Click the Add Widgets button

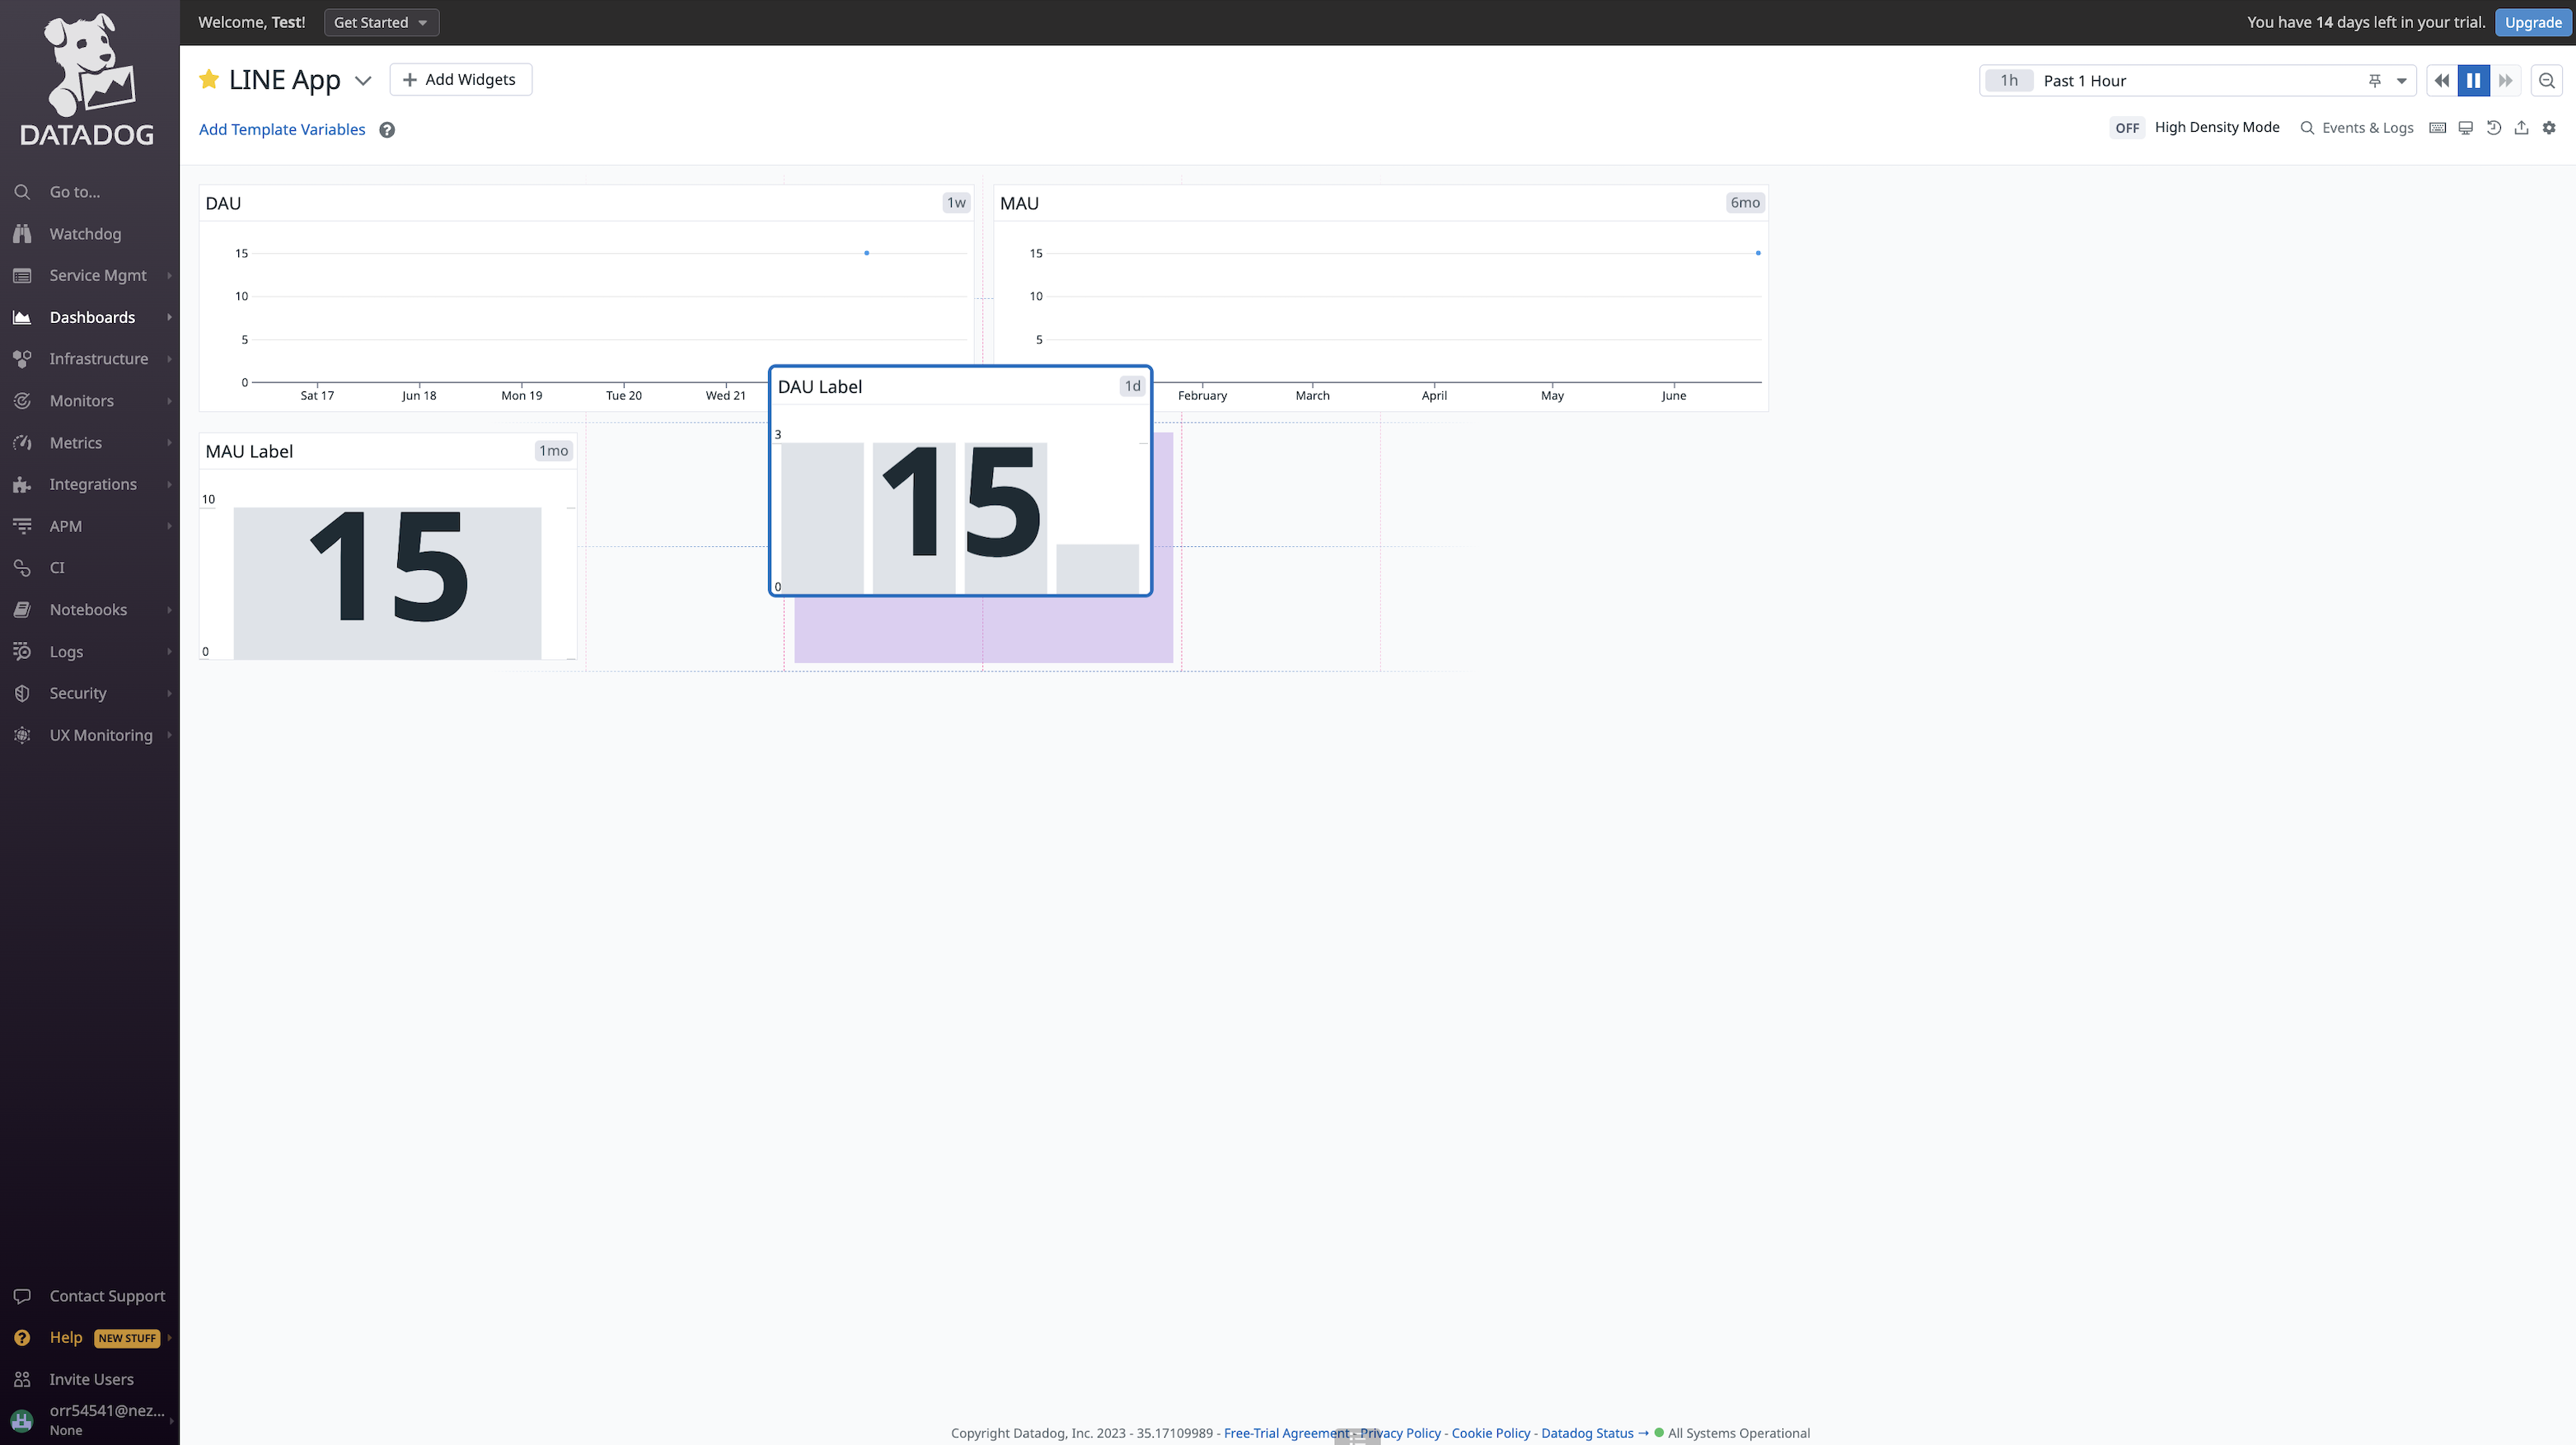(x=460, y=80)
